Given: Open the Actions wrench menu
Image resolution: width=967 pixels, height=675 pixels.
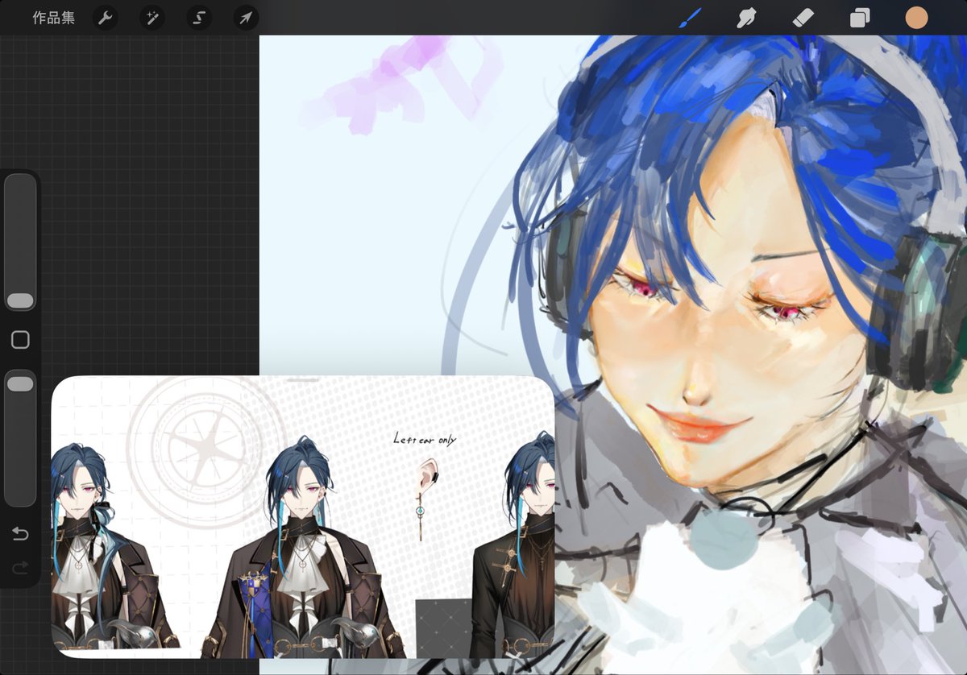Looking at the screenshot, I should 106,18.
